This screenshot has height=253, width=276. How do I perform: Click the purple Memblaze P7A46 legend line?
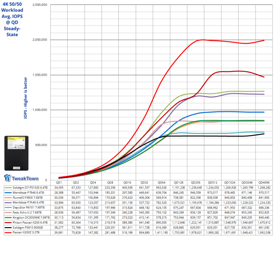tap(8, 203)
